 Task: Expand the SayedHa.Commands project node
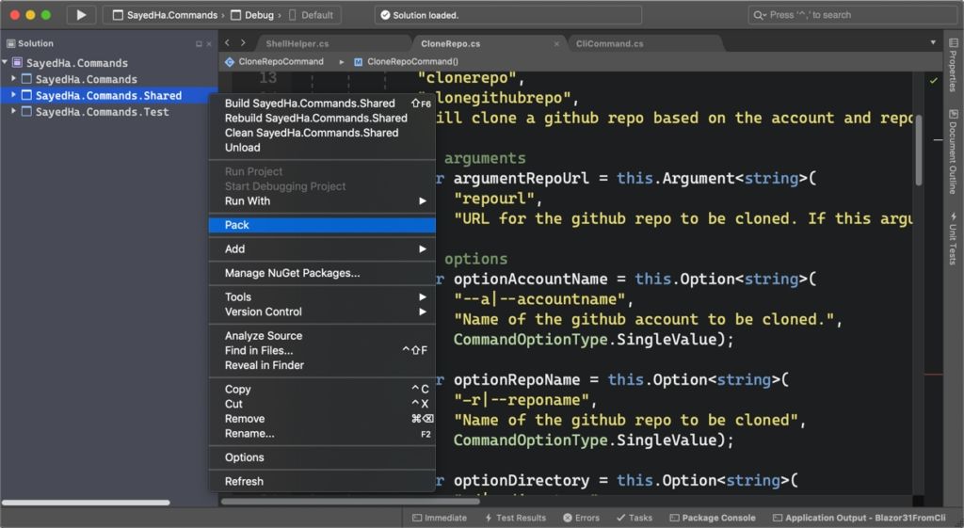pyautogui.click(x=13, y=79)
